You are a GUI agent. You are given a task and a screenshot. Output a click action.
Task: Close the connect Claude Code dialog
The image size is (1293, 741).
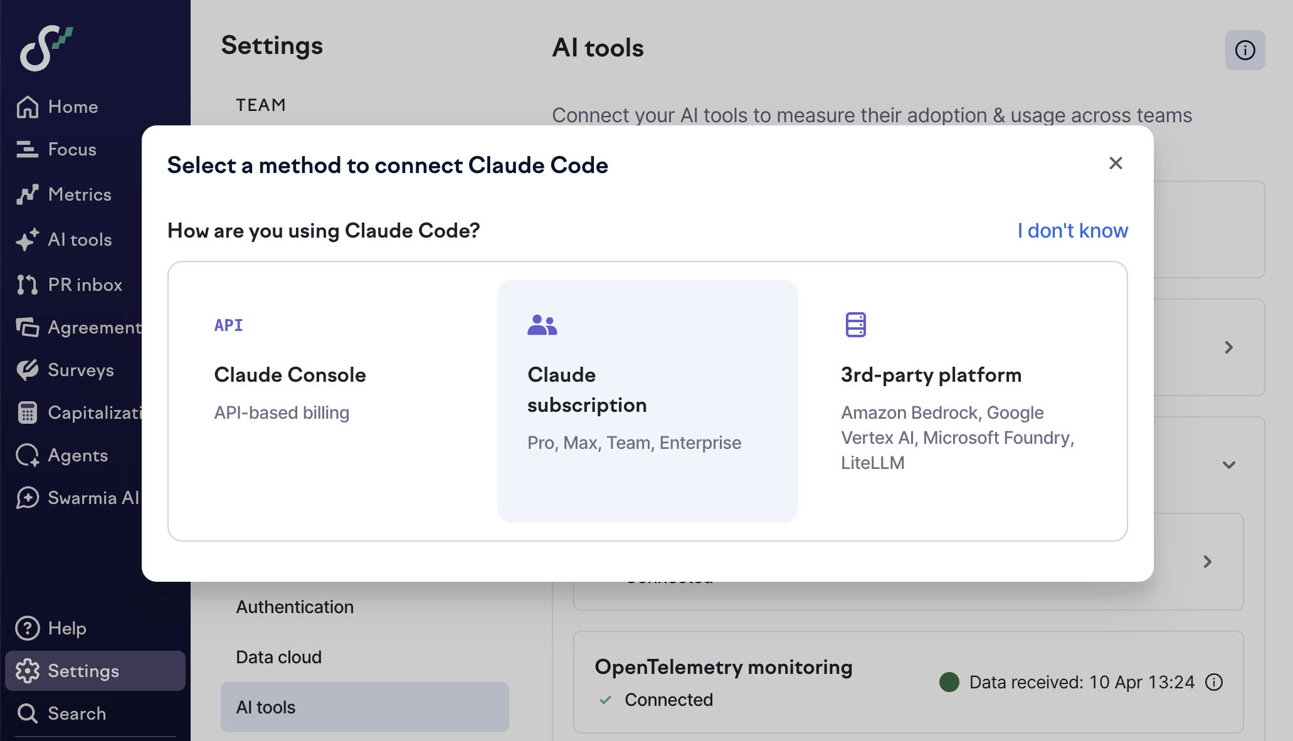[1115, 164]
